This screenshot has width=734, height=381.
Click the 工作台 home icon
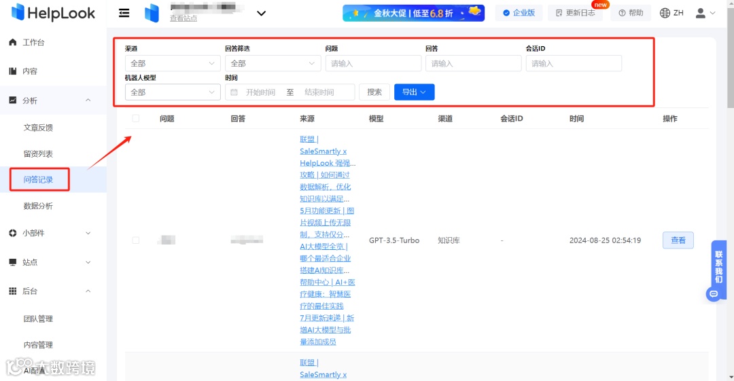pyautogui.click(x=13, y=42)
